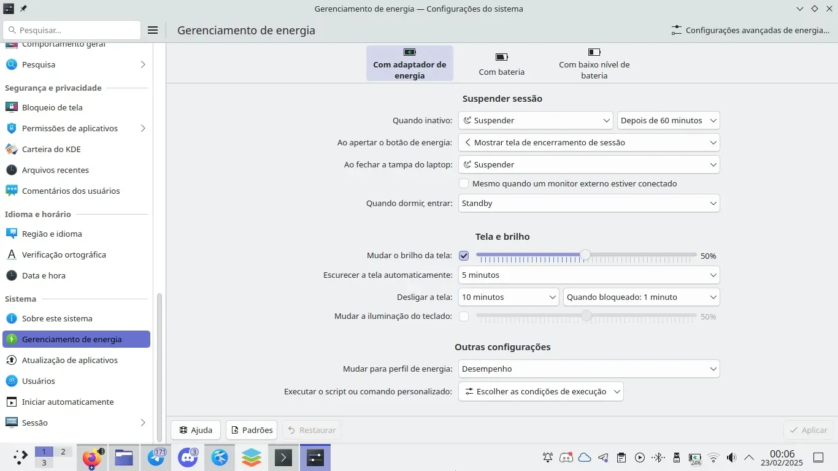
Task: Click the Wi-Fi network tray icon
Action: [x=713, y=458]
